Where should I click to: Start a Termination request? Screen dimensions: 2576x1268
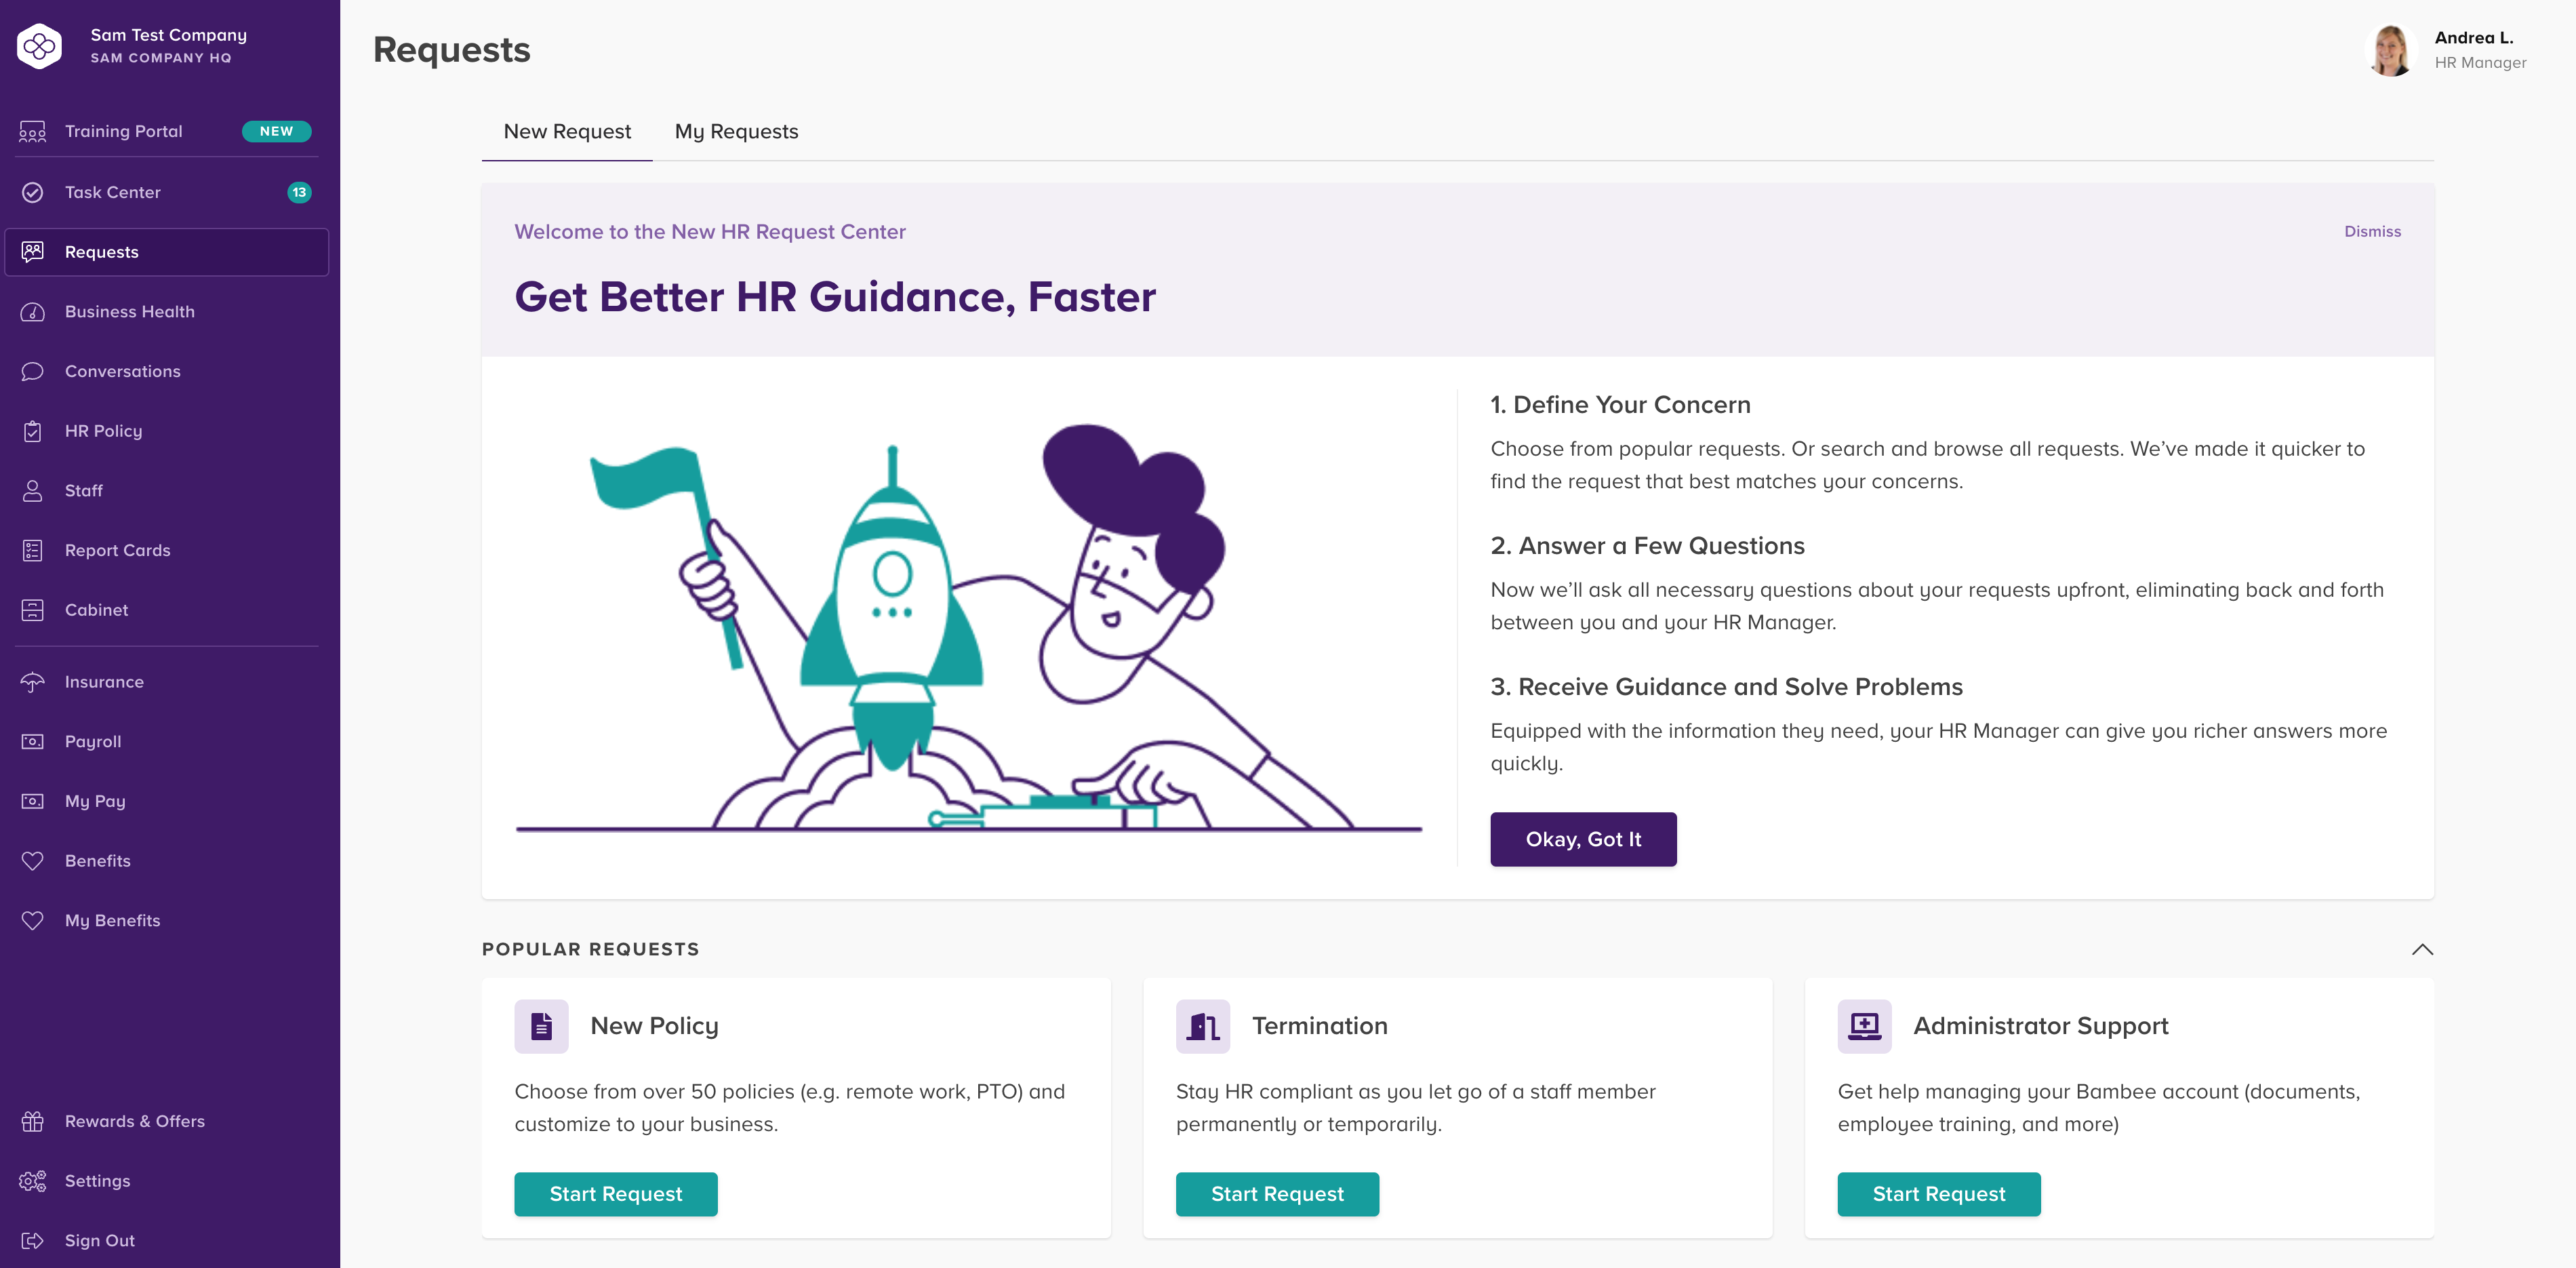(1277, 1194)
